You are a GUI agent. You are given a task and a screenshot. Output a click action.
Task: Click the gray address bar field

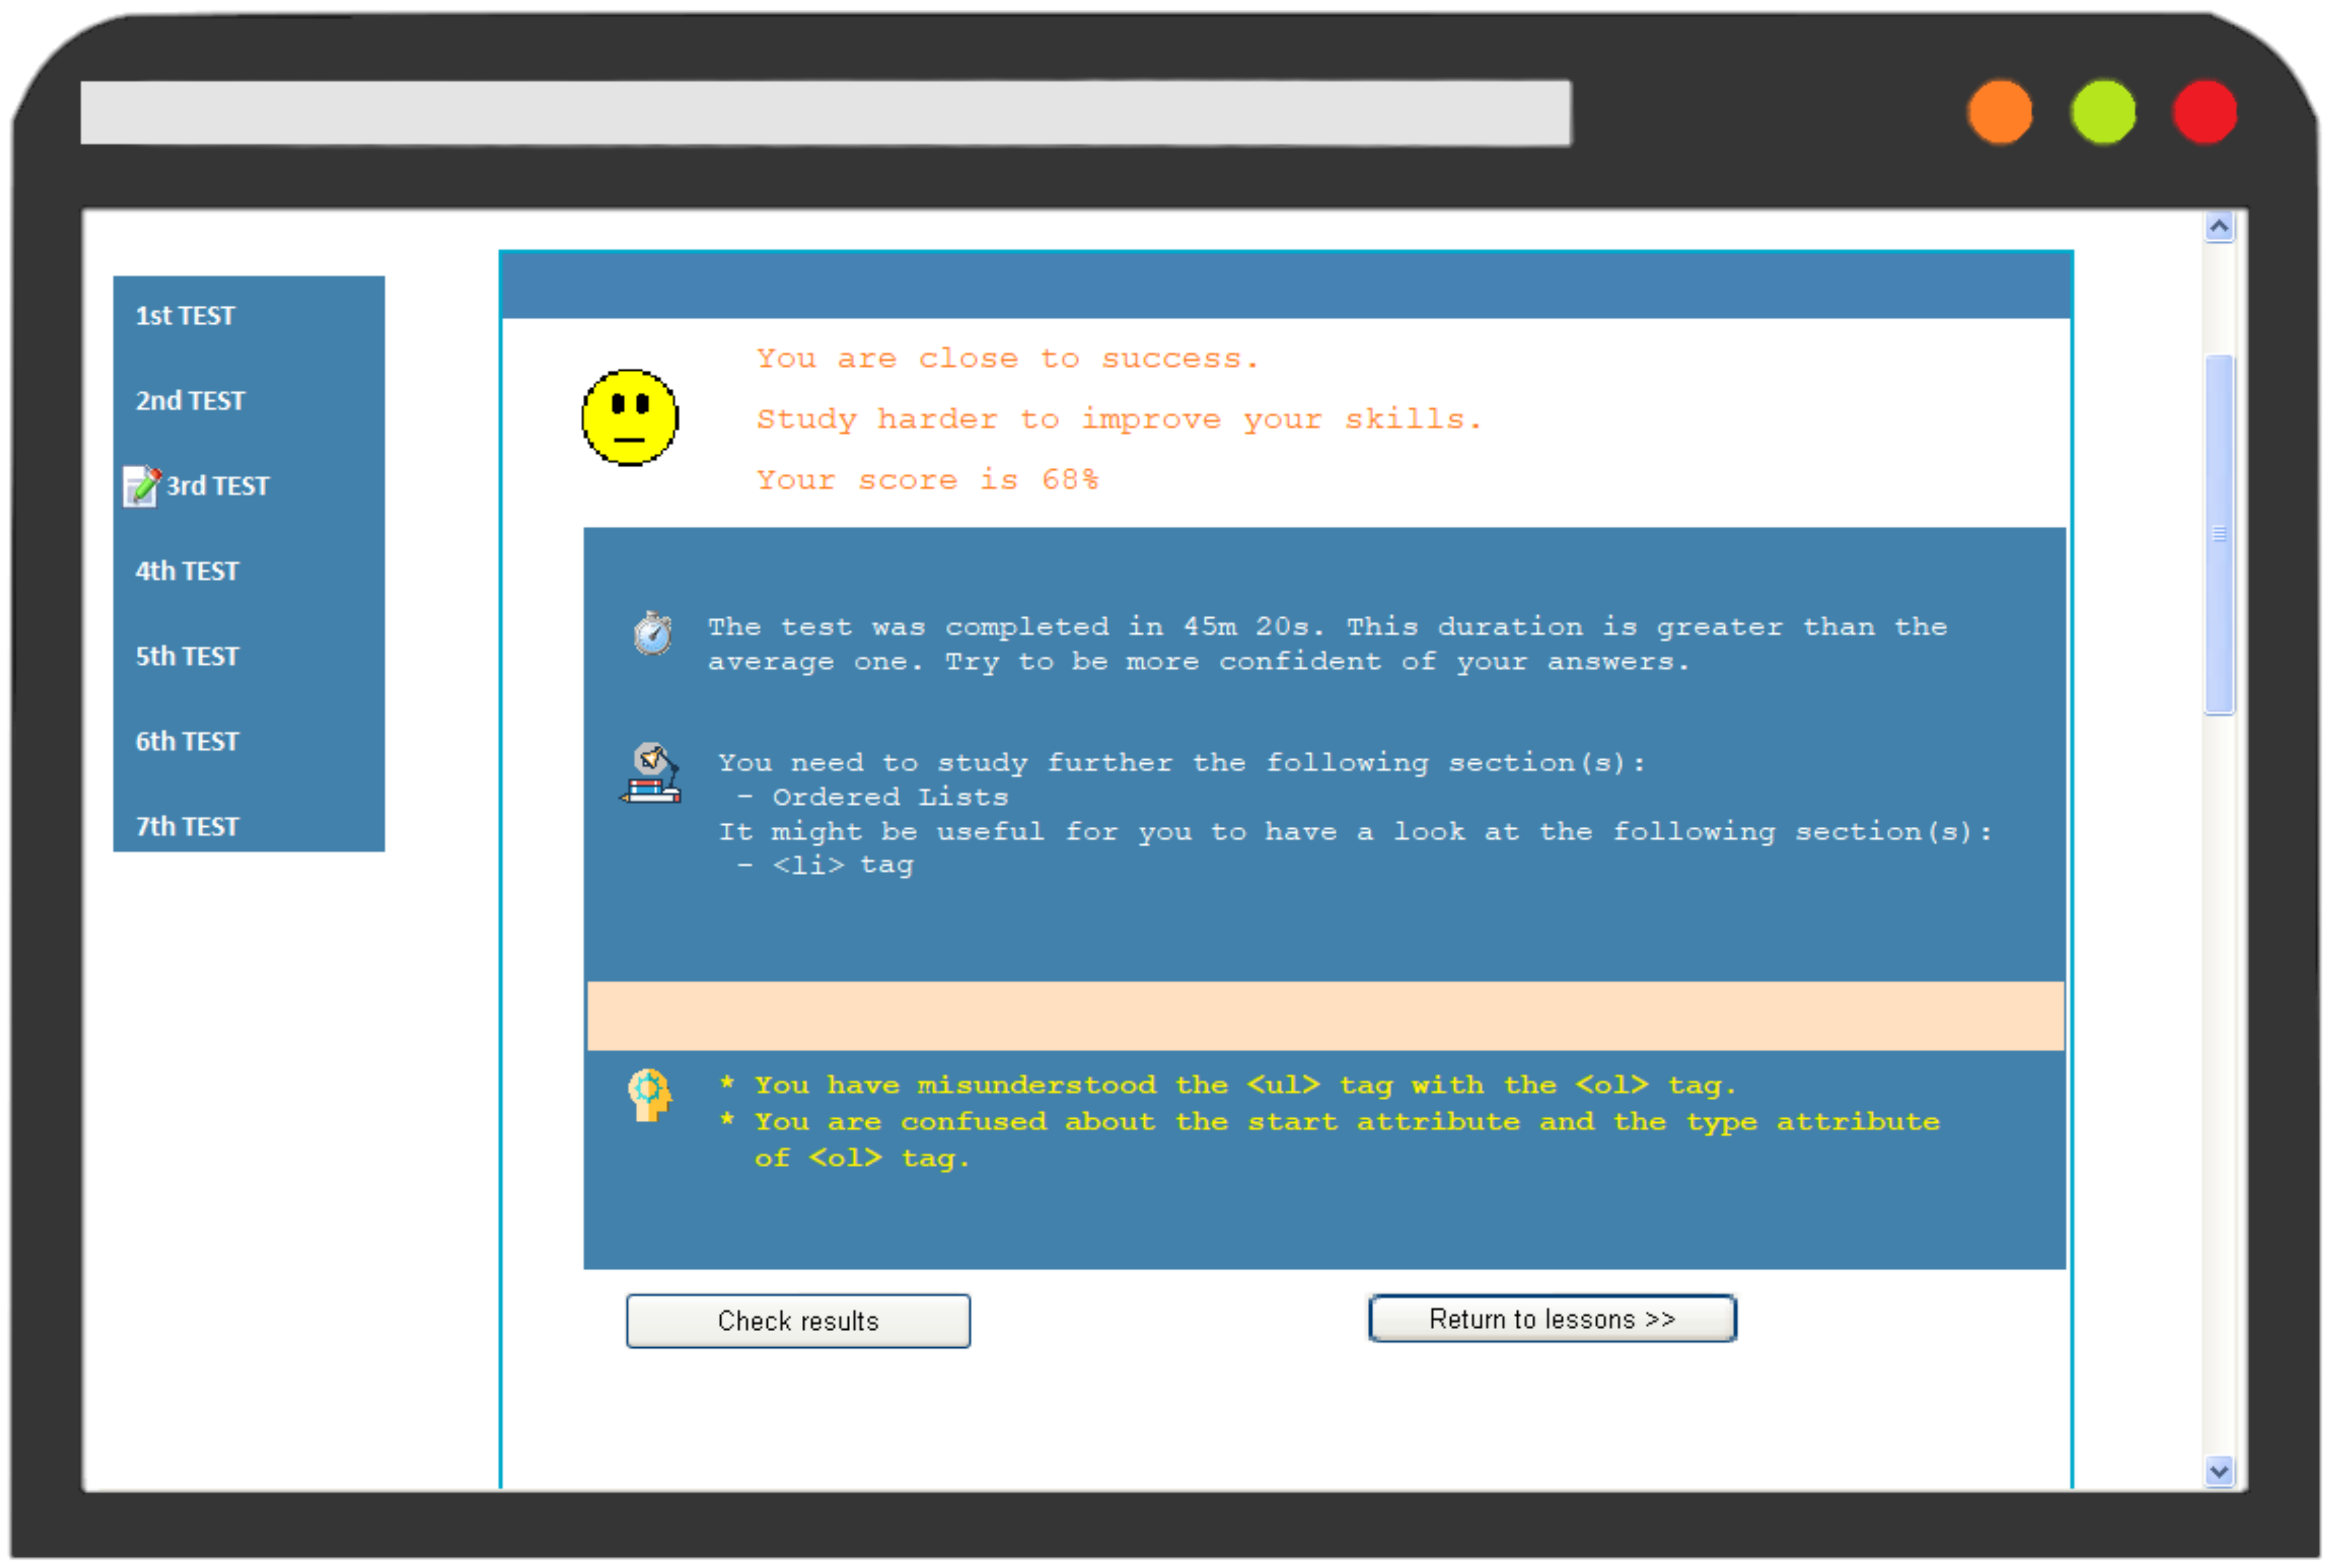pos(825,113)
